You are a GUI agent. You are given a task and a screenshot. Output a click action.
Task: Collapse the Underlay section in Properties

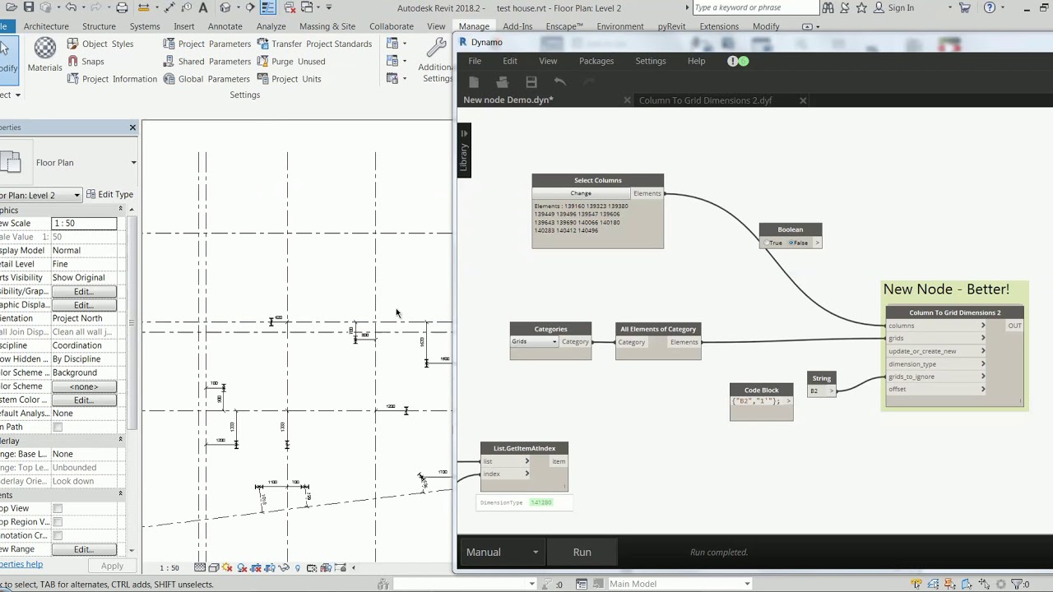(x=120, y=440)
